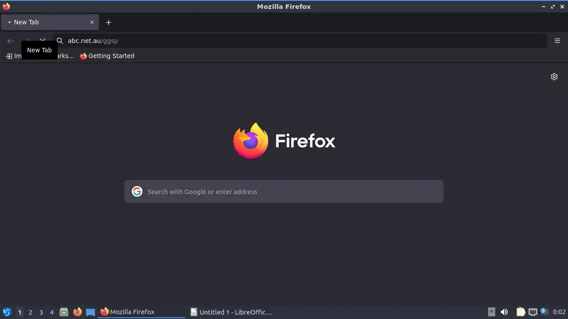Stop page loading with X button
568x319 pixels.
[x=43, y=40]
